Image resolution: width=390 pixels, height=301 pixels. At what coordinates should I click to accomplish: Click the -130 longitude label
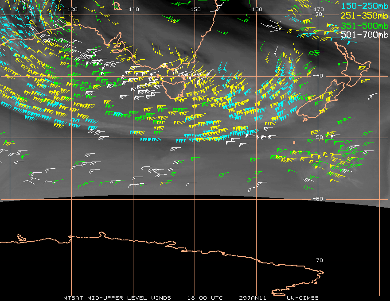coord(70,9)
